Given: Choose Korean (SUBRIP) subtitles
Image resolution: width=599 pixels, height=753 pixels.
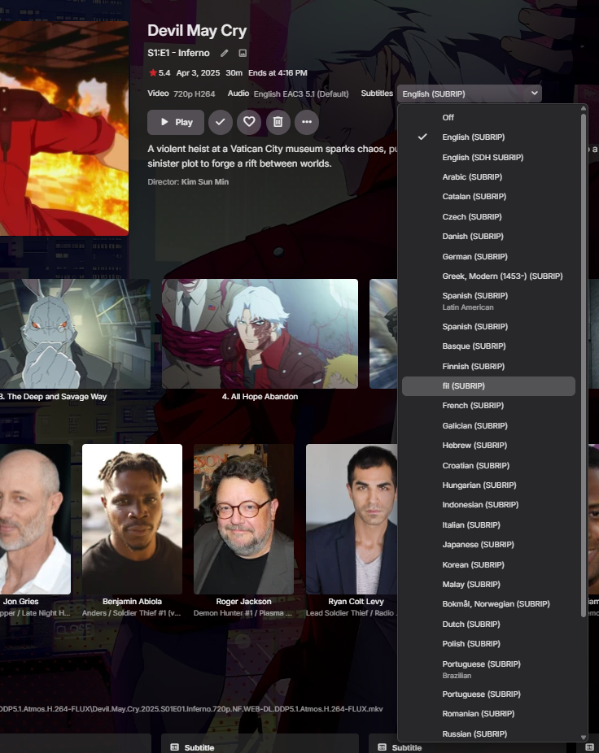Looking at the screenshot, I should (488, 564).
